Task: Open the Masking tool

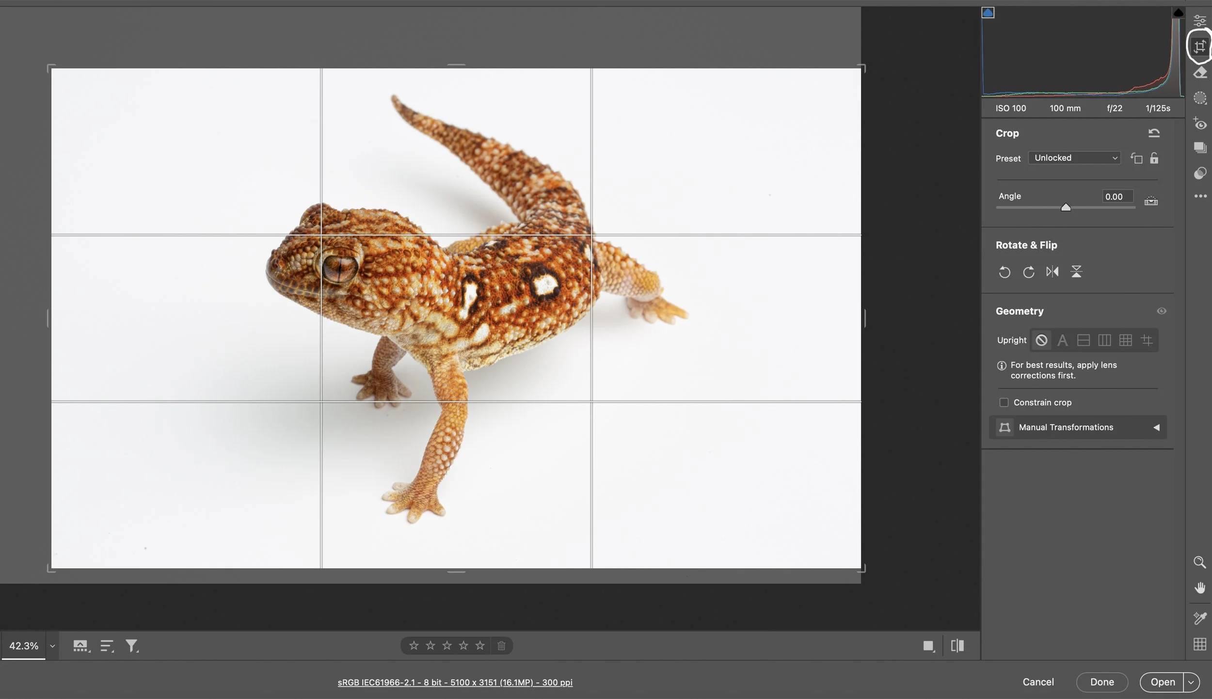Action: (1200, 98)
